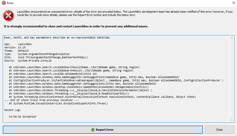237x136 pixels.
Task: Click the bold restart LaunchBox recommendation text
Action: point(76,26)
